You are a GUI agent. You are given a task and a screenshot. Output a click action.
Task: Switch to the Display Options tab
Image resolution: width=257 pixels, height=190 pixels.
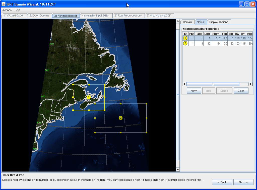point(219,22)
